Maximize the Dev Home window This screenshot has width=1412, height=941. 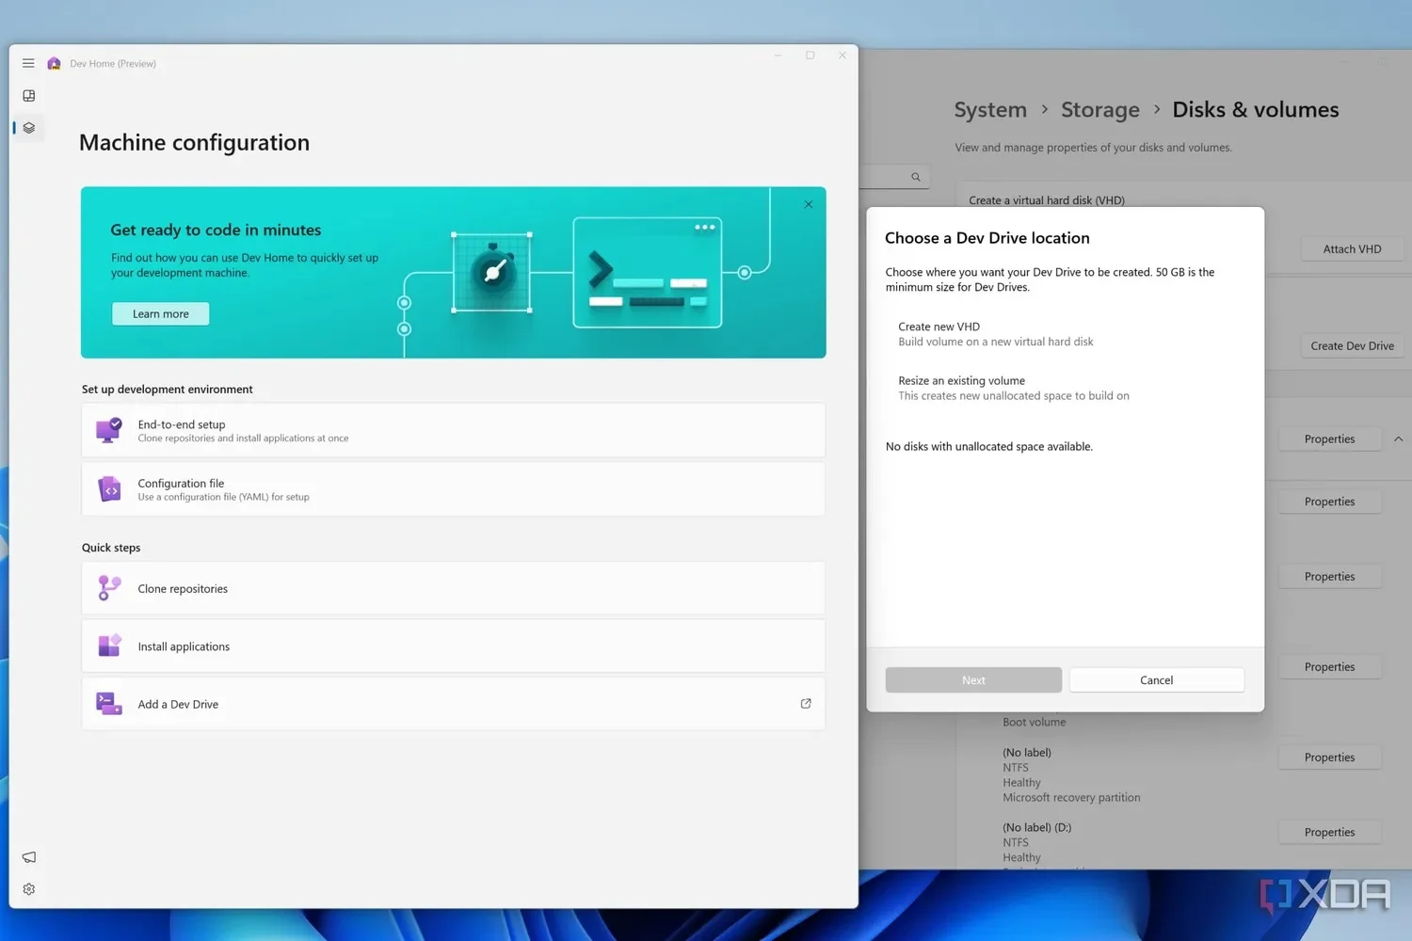pos(810,56)
